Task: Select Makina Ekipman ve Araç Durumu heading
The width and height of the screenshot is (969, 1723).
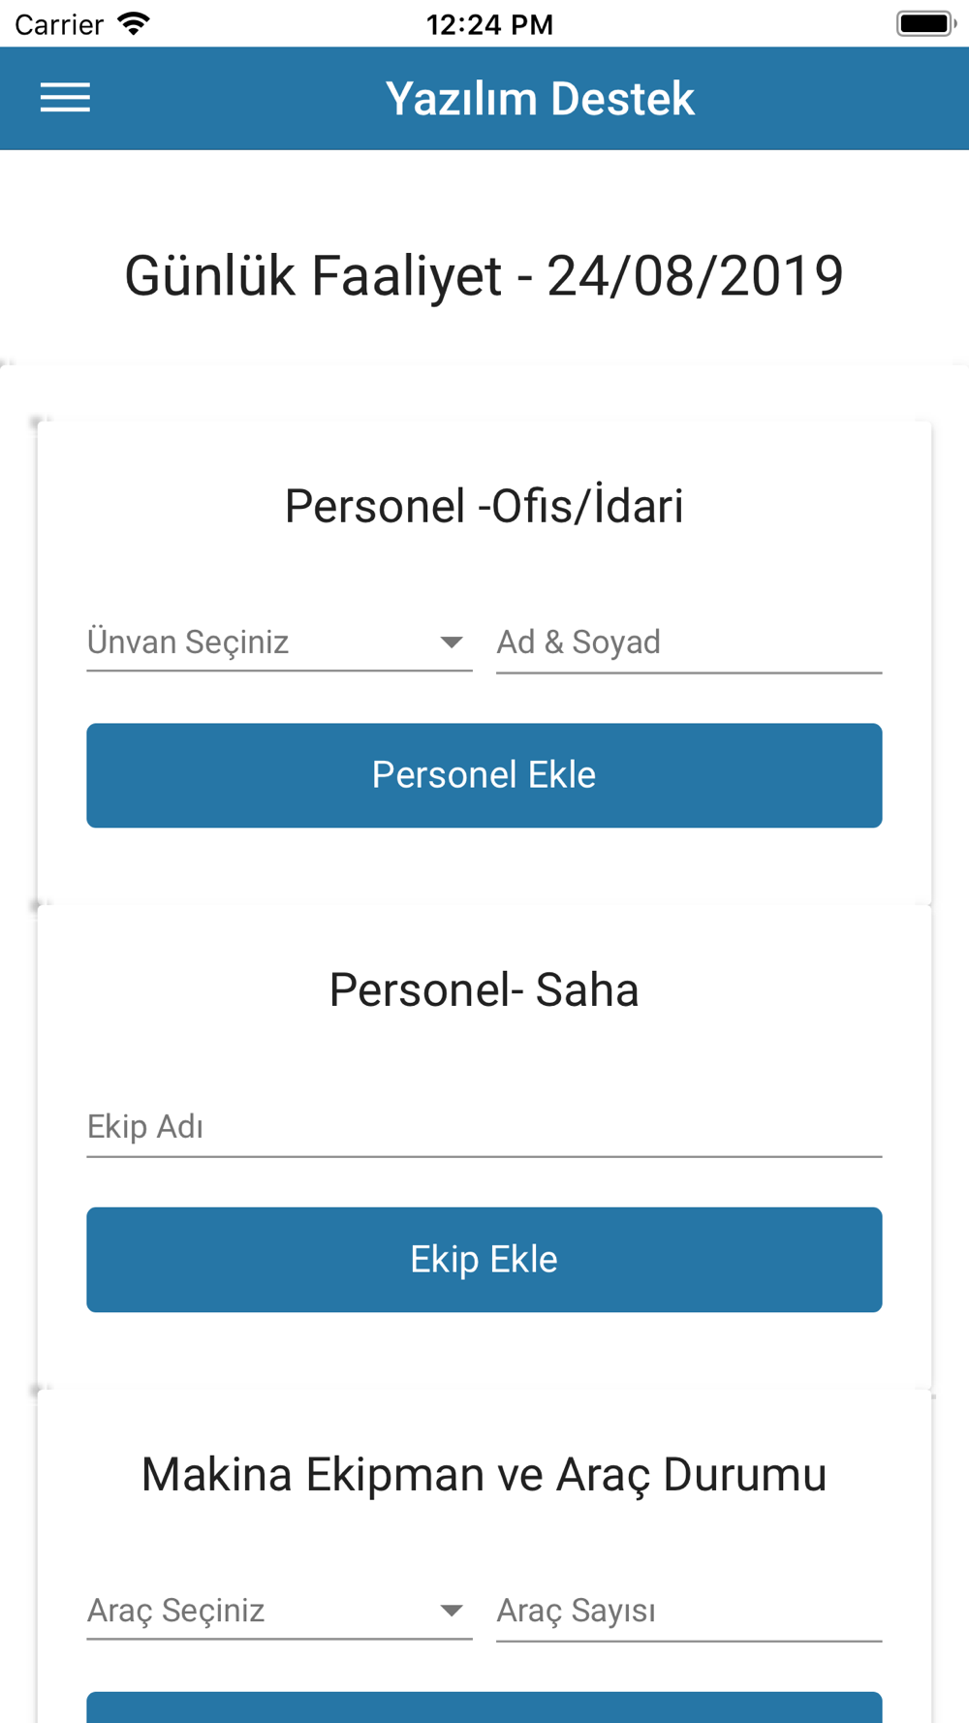Action: coord(484,1475)
